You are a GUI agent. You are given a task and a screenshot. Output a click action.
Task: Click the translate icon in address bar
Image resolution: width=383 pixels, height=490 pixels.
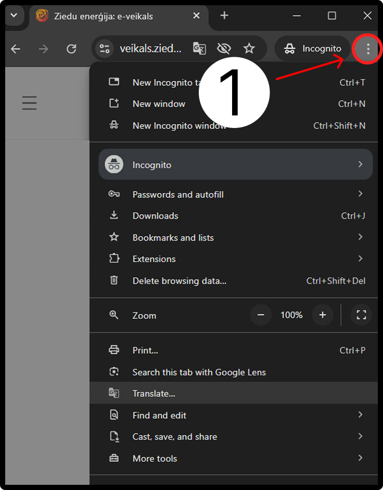pos(199,49)
